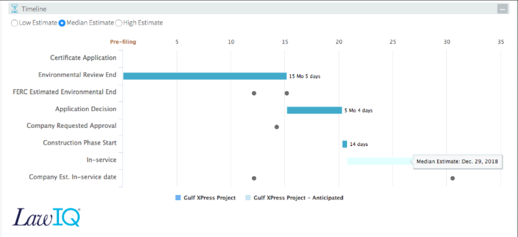
Task: Click the 5 Mo 4 days label
Action: click(x=359, y=111)
